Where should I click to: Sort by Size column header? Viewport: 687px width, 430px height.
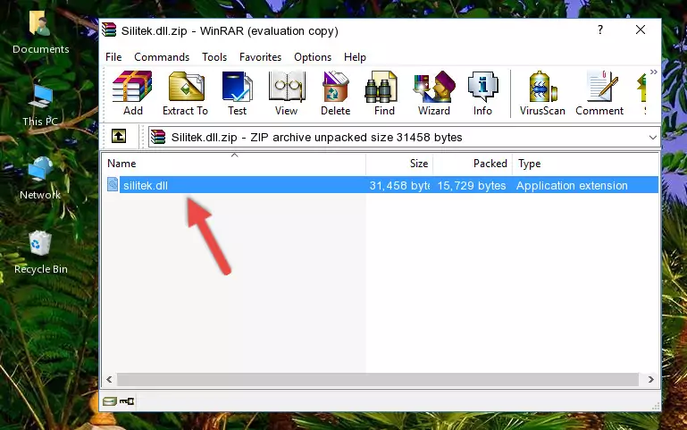tap(399, 164)
